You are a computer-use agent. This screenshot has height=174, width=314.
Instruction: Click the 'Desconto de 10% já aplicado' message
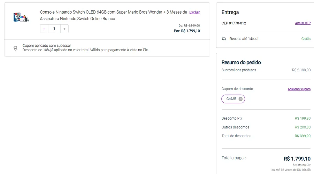pos(85,50)
